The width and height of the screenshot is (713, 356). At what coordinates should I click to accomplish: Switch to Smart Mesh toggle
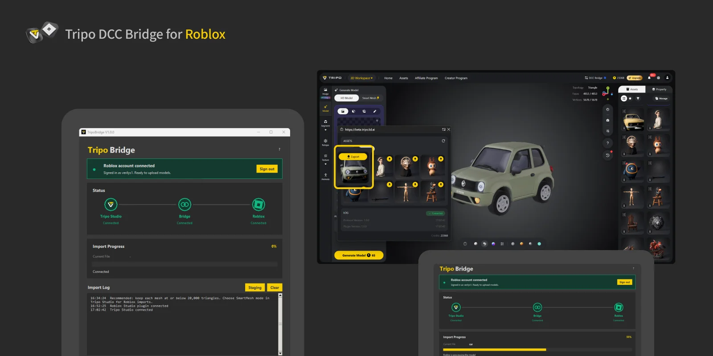point(370,98)
